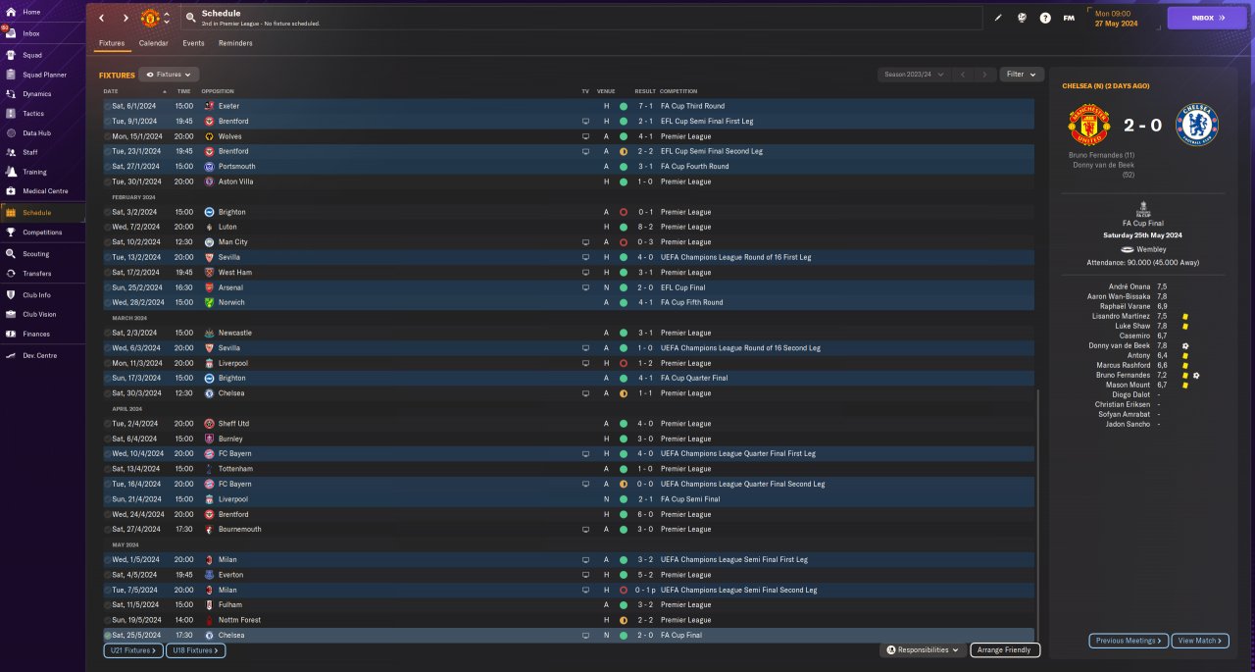Go to next season with right arrow
1255x672 pixels.
point(985,75)
